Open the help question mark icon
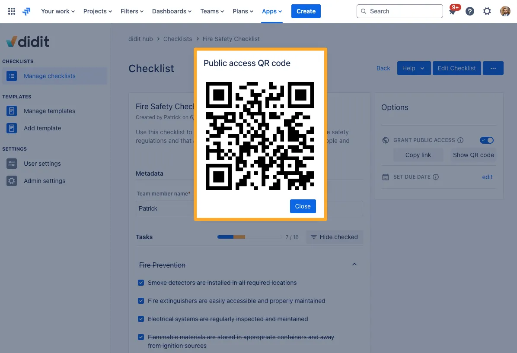Viewport: 517px width, 353px height. point(470,11)
